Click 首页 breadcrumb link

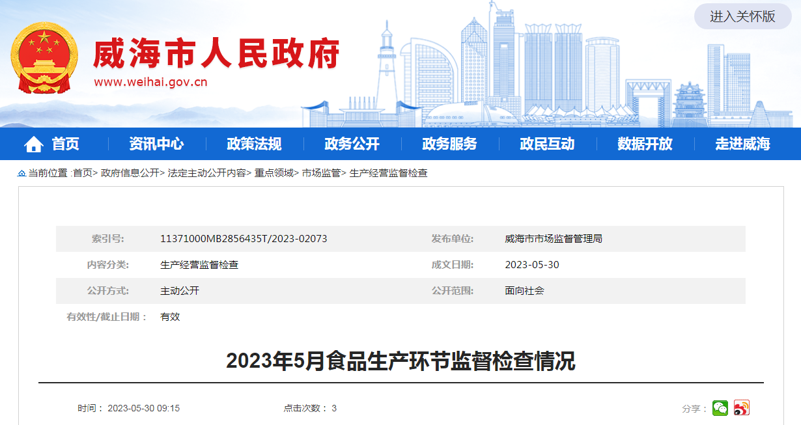[83, 173]
